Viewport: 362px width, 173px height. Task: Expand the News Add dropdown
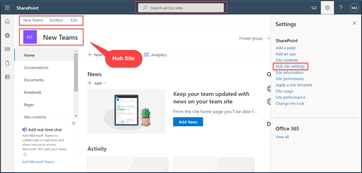pos(97,83)
